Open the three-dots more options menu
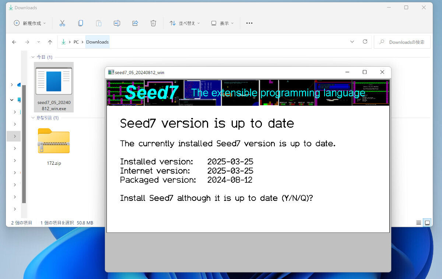 (x=249, y=23)
